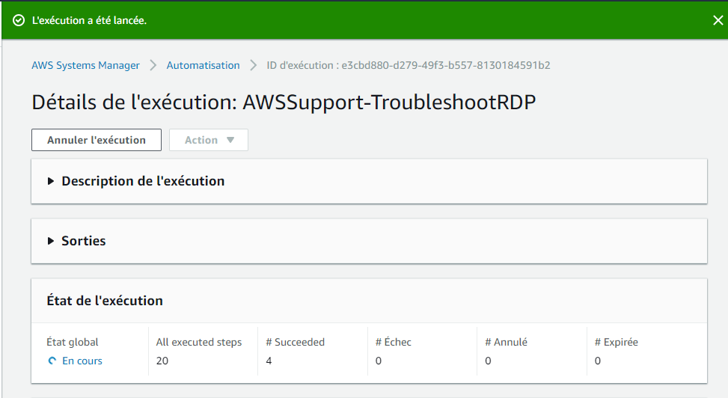Click the All executed steps label
This screenshot has width=728, height=398.
pyautogui.click(x=199, y=343)
